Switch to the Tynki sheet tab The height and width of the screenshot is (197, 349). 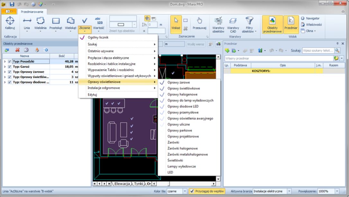tap(139, 184)
